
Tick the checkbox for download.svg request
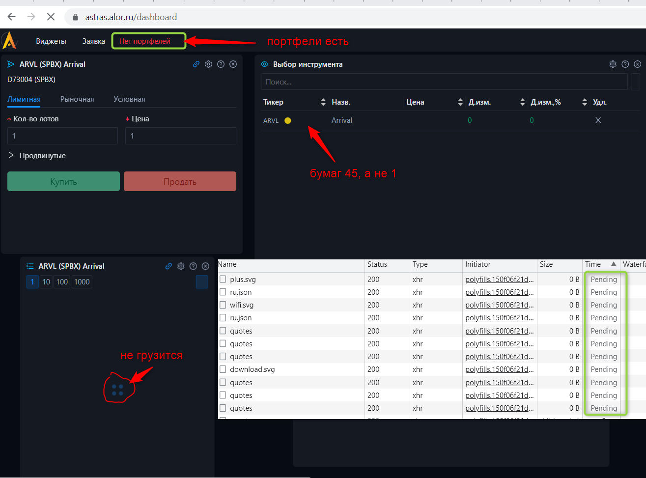pos(223,369)
